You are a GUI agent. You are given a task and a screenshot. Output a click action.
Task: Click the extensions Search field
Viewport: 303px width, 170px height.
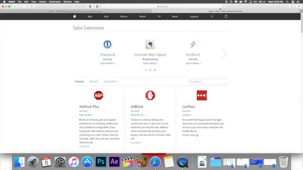(208, 82)
